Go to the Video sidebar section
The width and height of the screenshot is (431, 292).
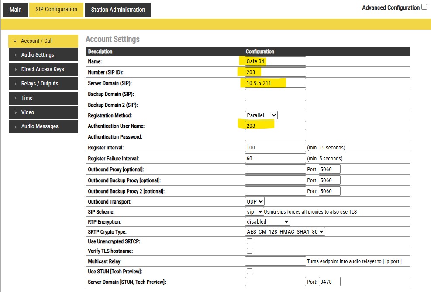tap(43, 112)
